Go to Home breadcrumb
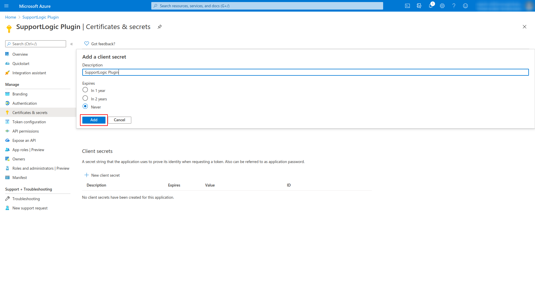 (11, 17)
